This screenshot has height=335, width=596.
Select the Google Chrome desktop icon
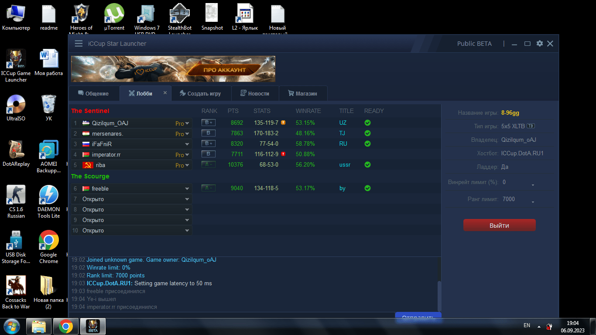49,247
